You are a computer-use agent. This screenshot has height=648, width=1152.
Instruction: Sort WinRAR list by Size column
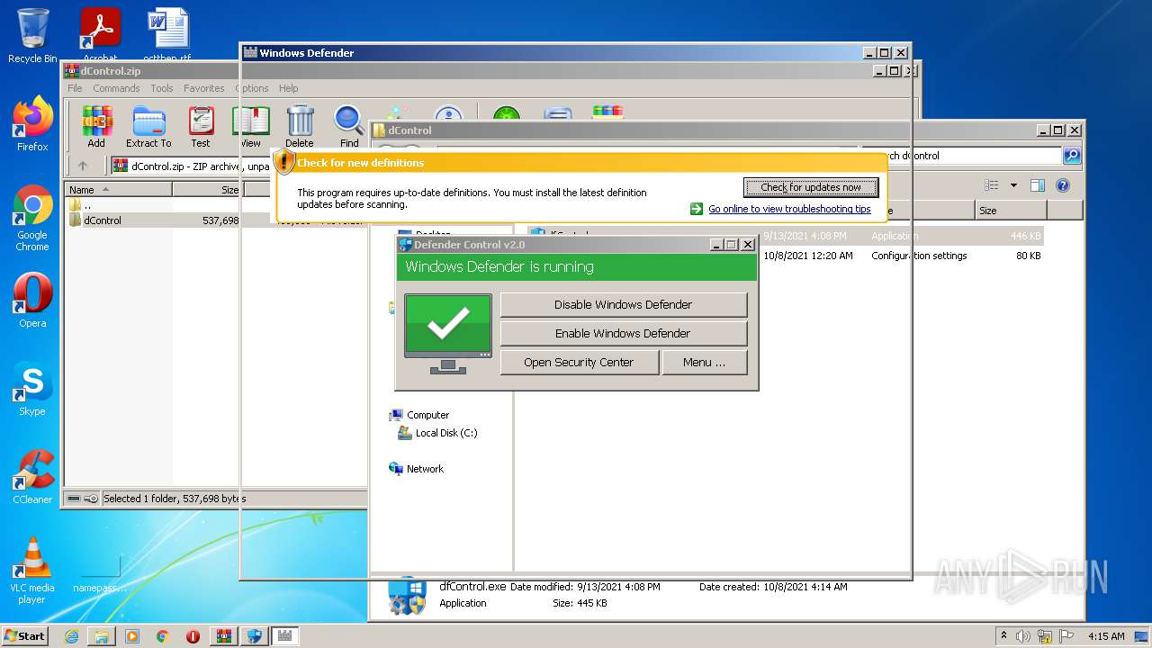tap(206, 190)
